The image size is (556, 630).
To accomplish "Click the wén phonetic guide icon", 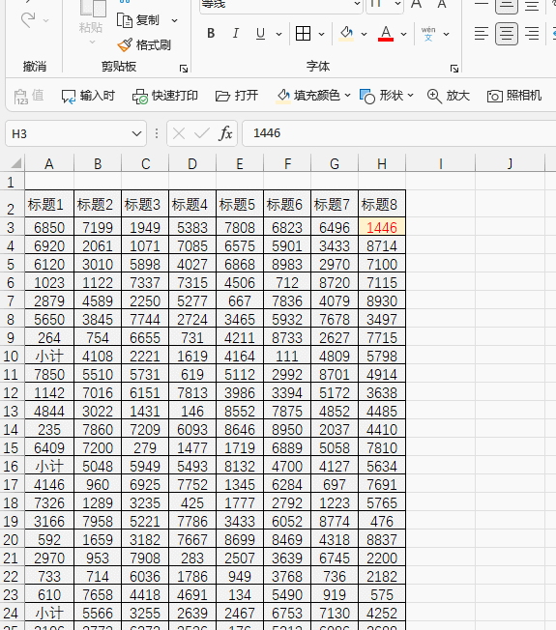I will (428, 34).
